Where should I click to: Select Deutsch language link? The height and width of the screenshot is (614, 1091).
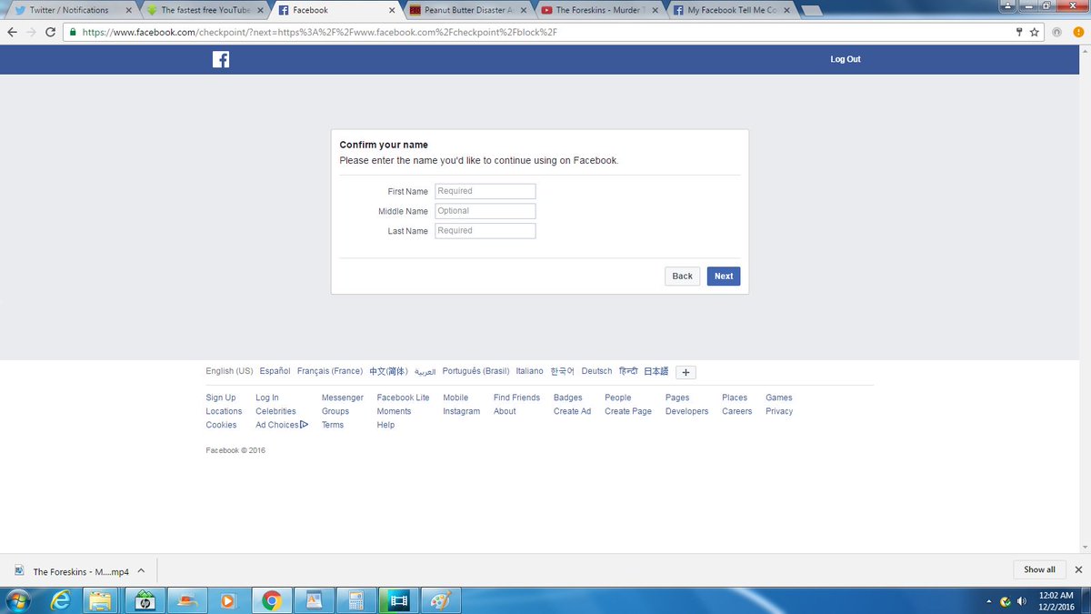(597, 371)
